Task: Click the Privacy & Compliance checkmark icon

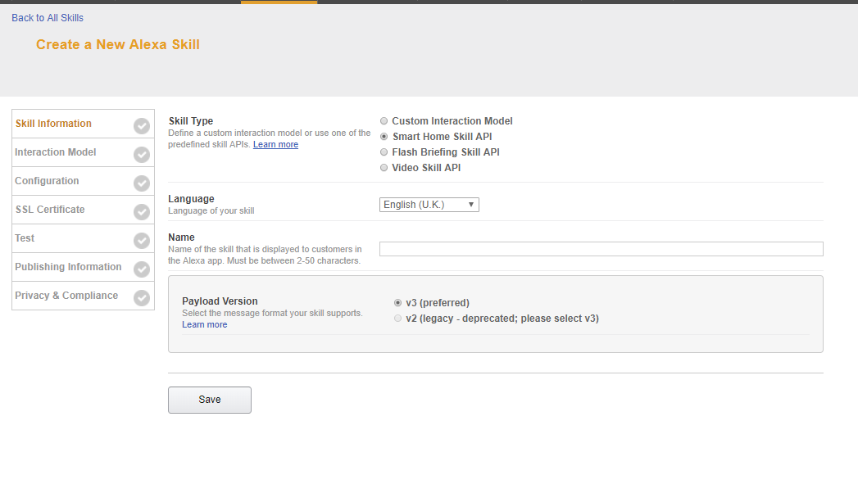Action: [142, 298]
